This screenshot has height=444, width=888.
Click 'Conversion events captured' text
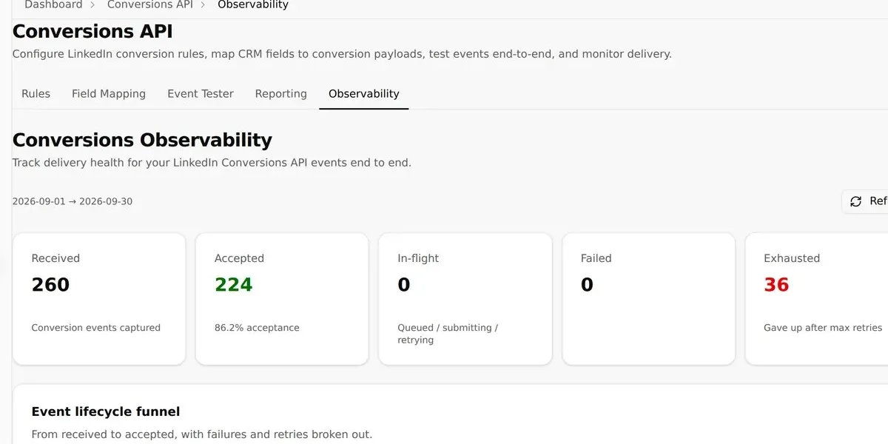coord(95,328)
